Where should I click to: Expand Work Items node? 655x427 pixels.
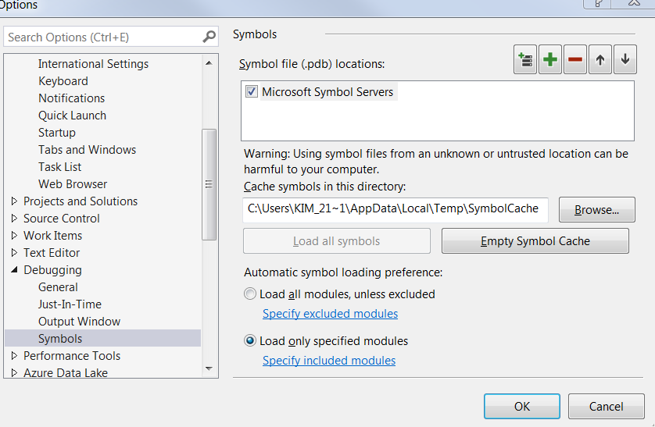pos(14,235)
